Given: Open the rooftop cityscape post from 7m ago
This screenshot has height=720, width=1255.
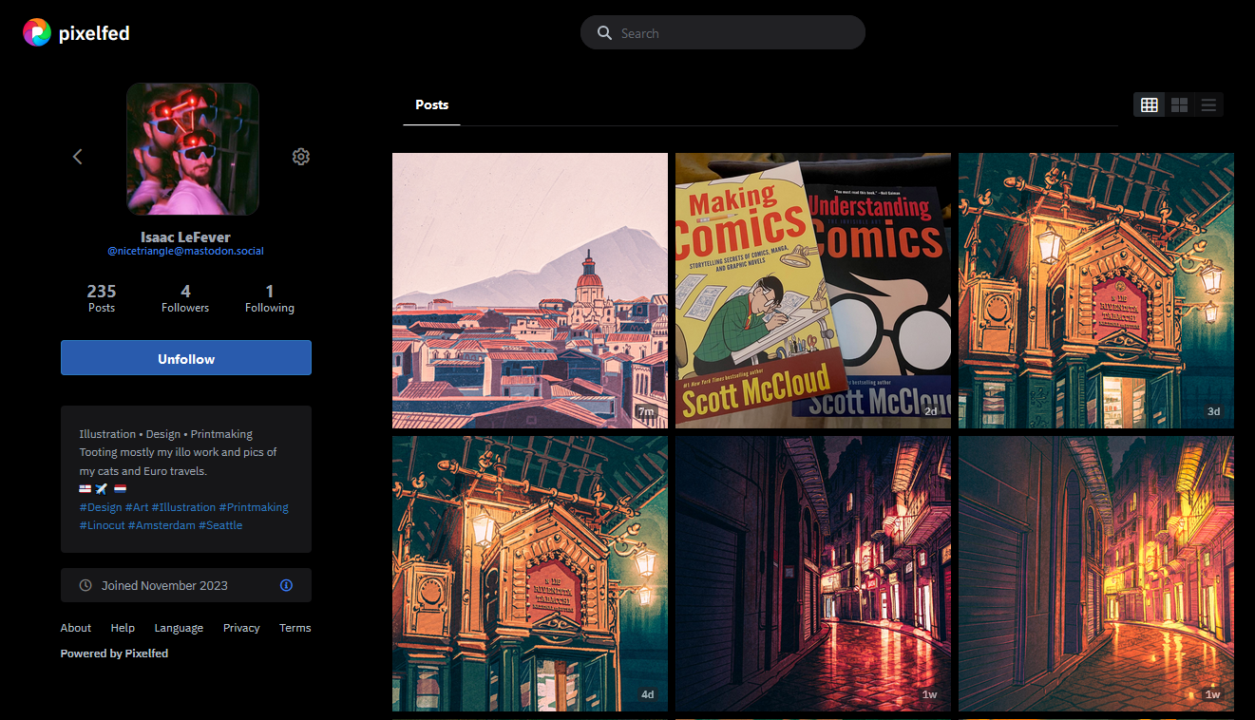Looking at the screenshot, I should pos(530,291).
